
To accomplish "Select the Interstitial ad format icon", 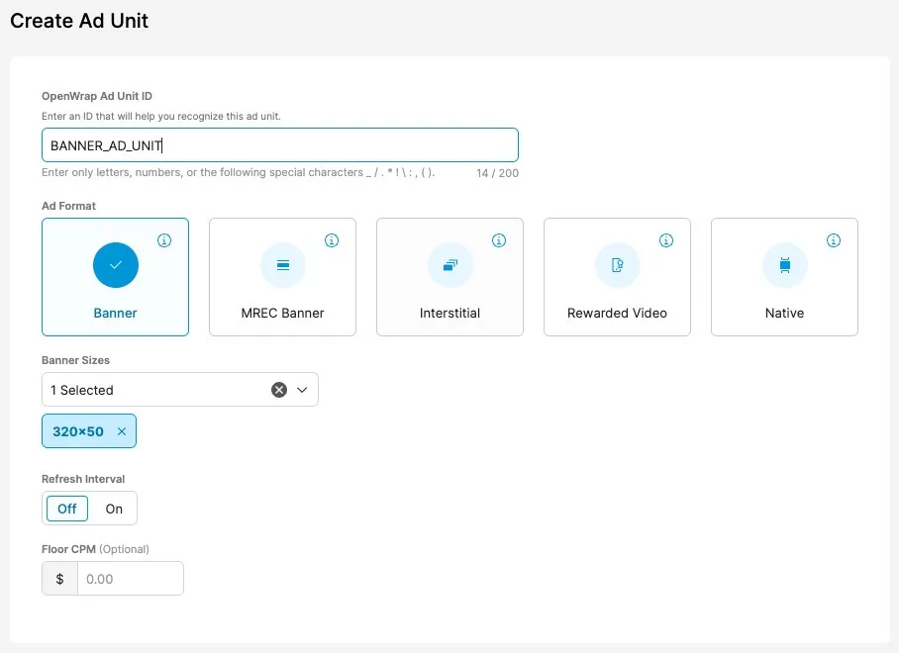I will pyautogui.click(x=449, y=265).
